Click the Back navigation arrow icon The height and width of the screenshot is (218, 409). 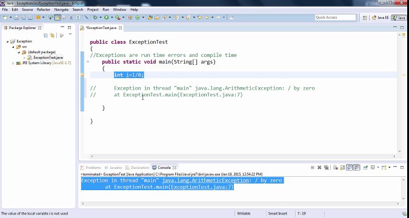click(x=207, y=18)
